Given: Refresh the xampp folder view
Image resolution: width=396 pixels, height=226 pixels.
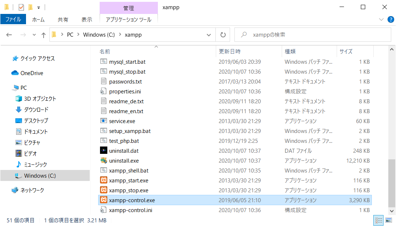Looking at the screenshot, I should click(223, 34).
